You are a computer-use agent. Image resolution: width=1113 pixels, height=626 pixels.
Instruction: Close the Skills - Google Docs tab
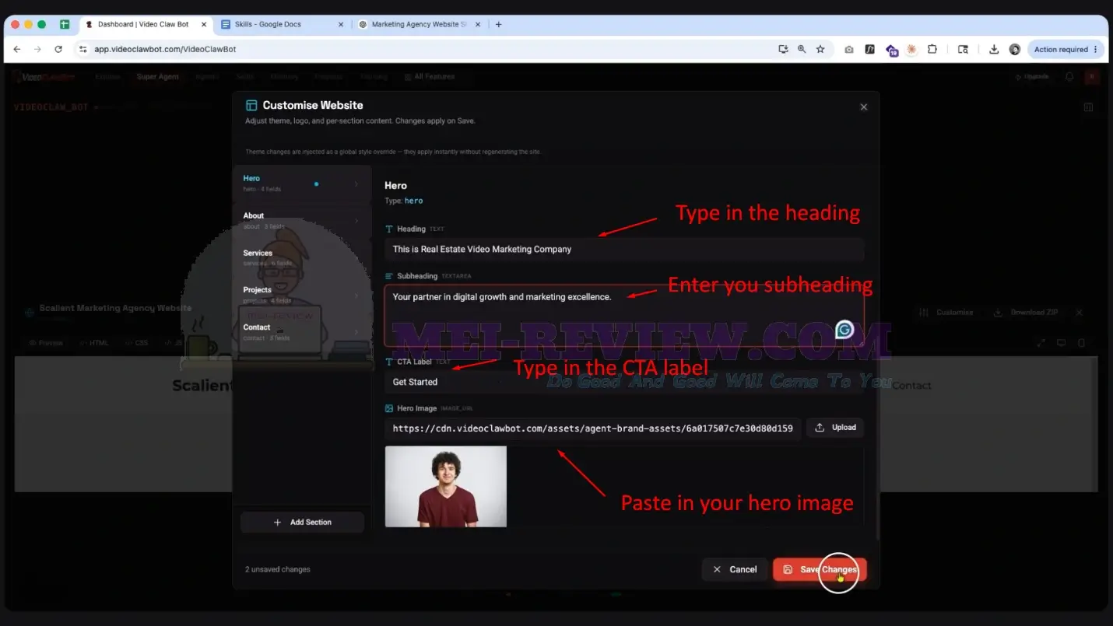click(x=340, y=24)
